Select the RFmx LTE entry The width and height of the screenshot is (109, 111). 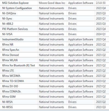coord(8,71)
